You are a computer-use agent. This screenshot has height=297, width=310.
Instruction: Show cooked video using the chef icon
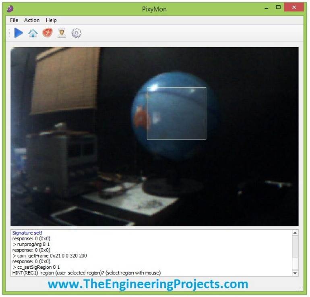pos(62,33)
